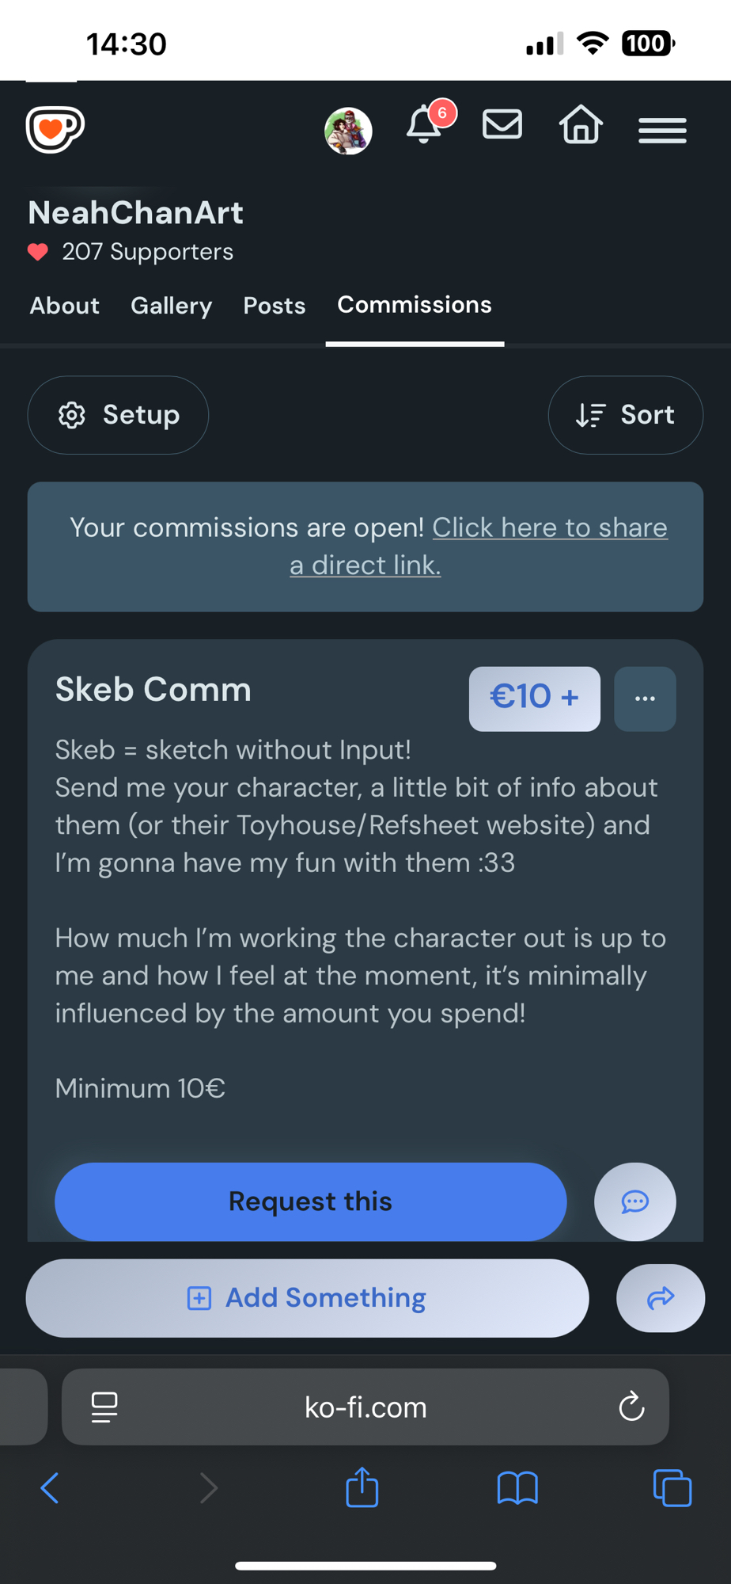731x1584 pixels.
Task: Tap the chat bubble icon beside Request this
Action: [x=634, y=1201]
